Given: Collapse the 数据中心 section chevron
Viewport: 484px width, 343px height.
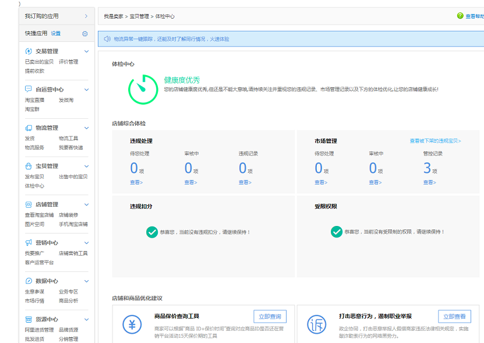Looking at the screenshot, I should [x=87, y=281].
